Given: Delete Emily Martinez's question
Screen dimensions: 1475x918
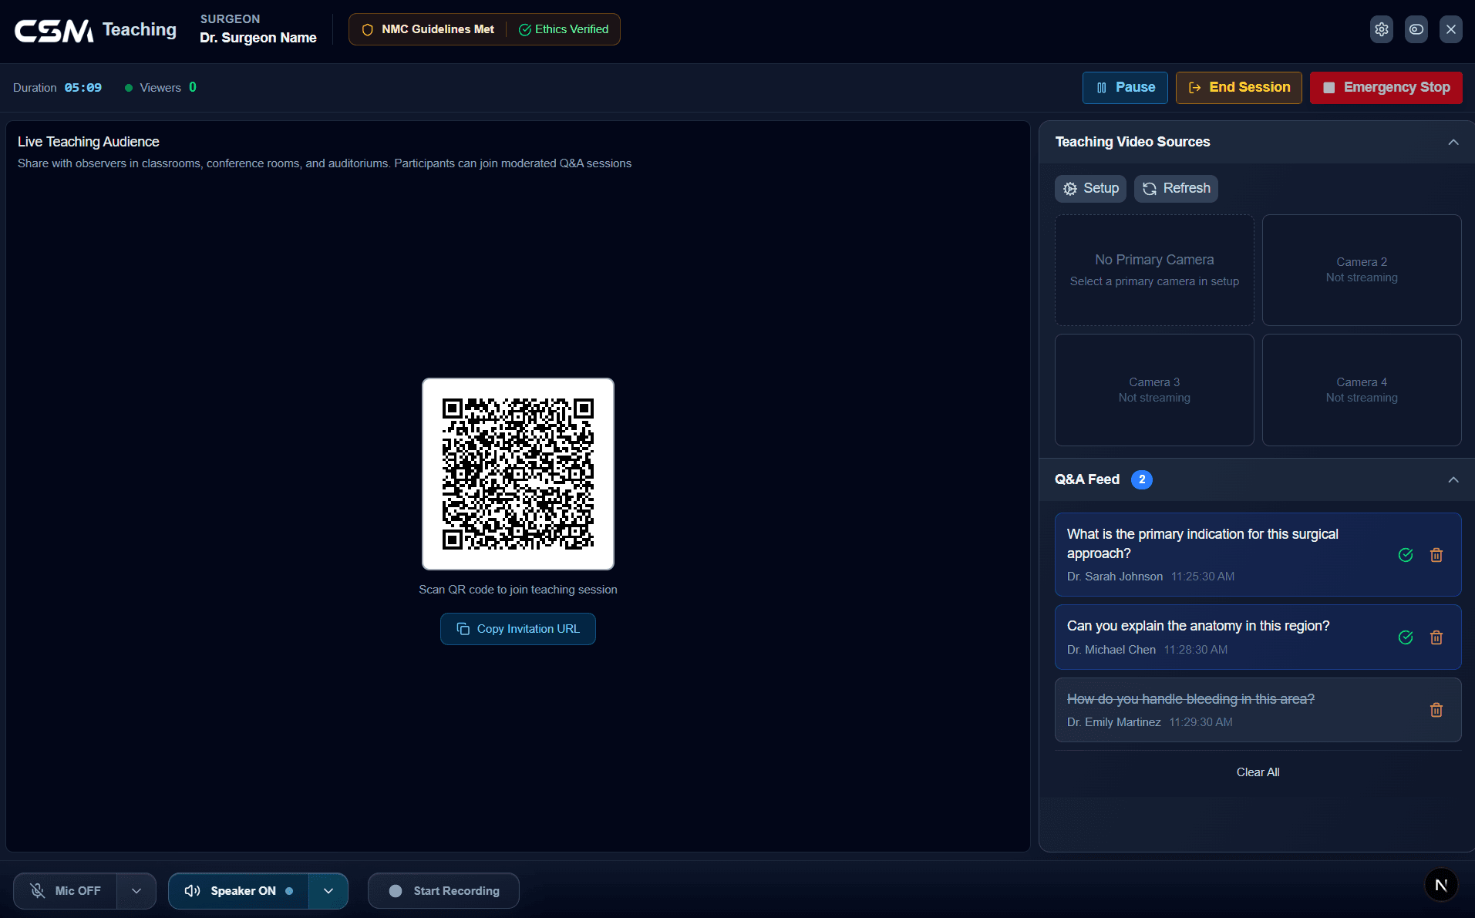Looking at the screenshot, I should 1436,710.
